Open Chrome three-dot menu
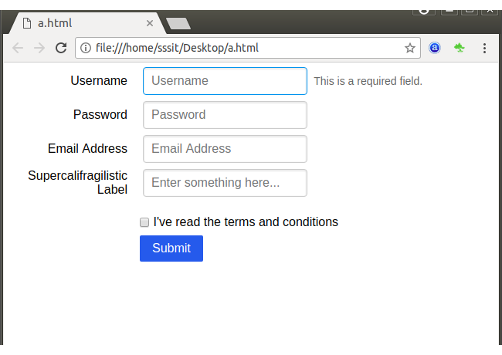502x355 pixels. (484, 48)
